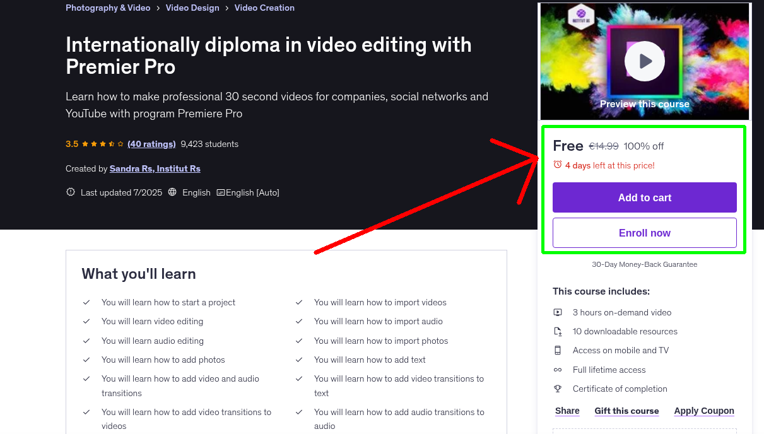
Task: Select Gift this course
Action: pos(626,411)
